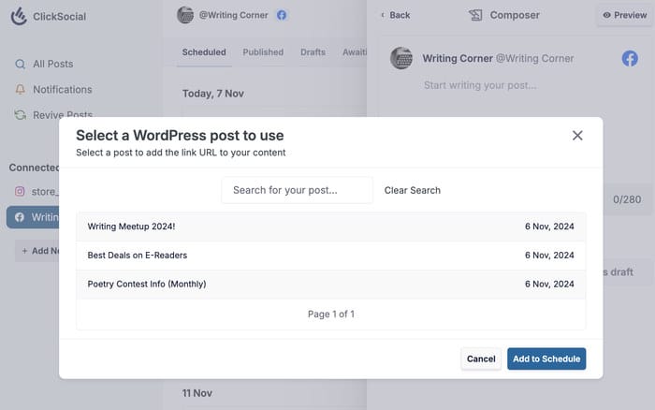Click Clear Search
This screenshot has height=410, width=655.
click(413, 190)
